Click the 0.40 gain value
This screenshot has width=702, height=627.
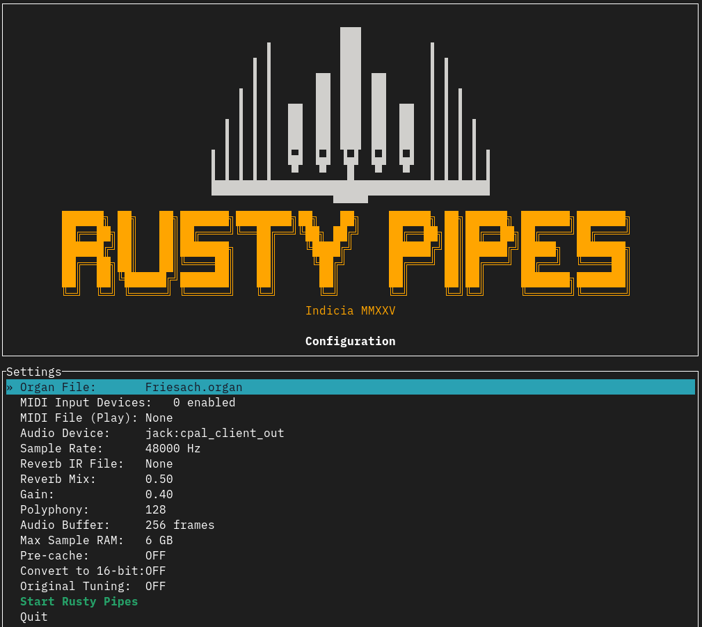tap(159, 494)
